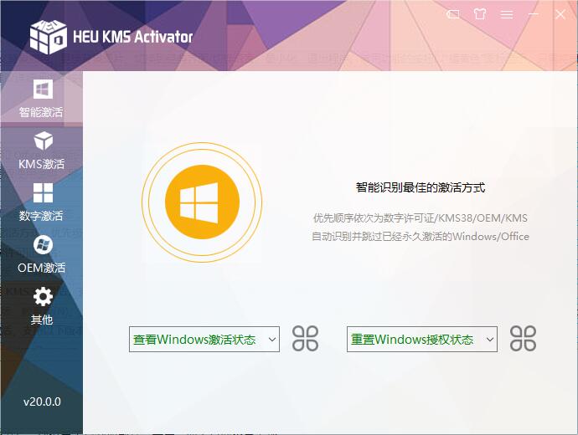Run the clover button beside 重置Windows授权状态
578x435 pixels.
click(523, 339)
